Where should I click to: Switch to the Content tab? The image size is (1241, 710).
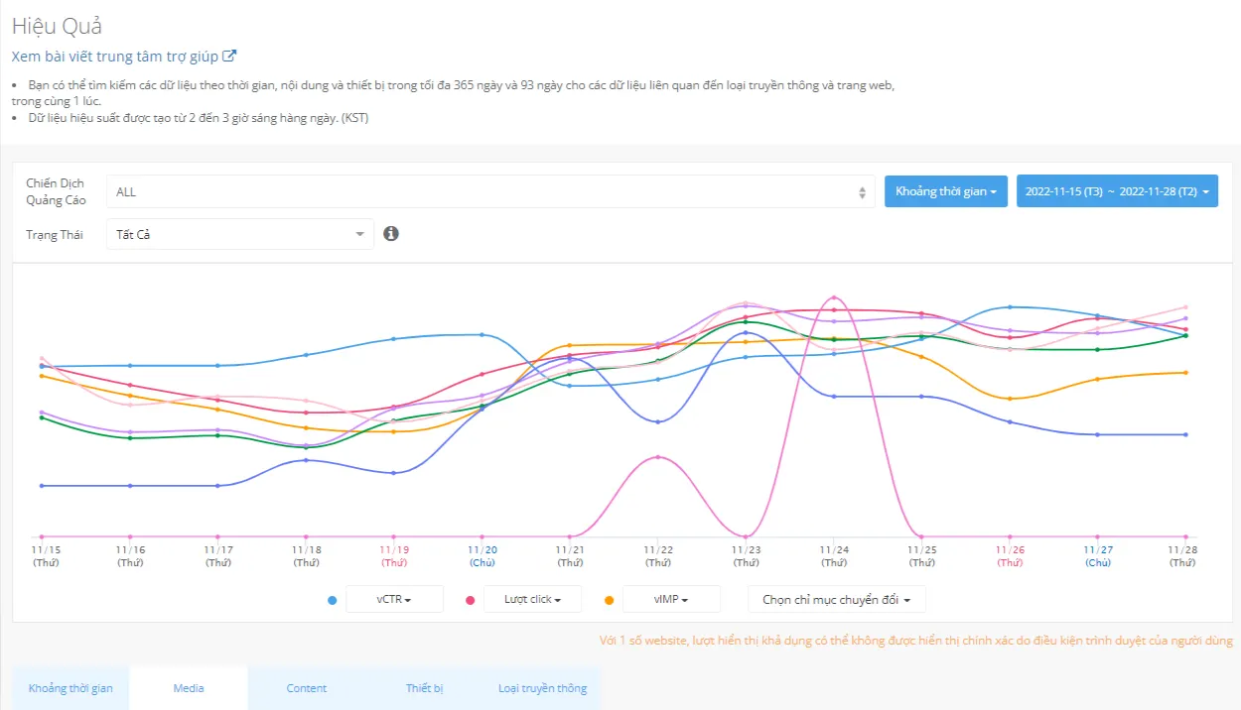pos(307,688)
